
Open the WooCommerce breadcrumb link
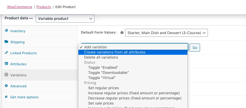click(19, 7)
